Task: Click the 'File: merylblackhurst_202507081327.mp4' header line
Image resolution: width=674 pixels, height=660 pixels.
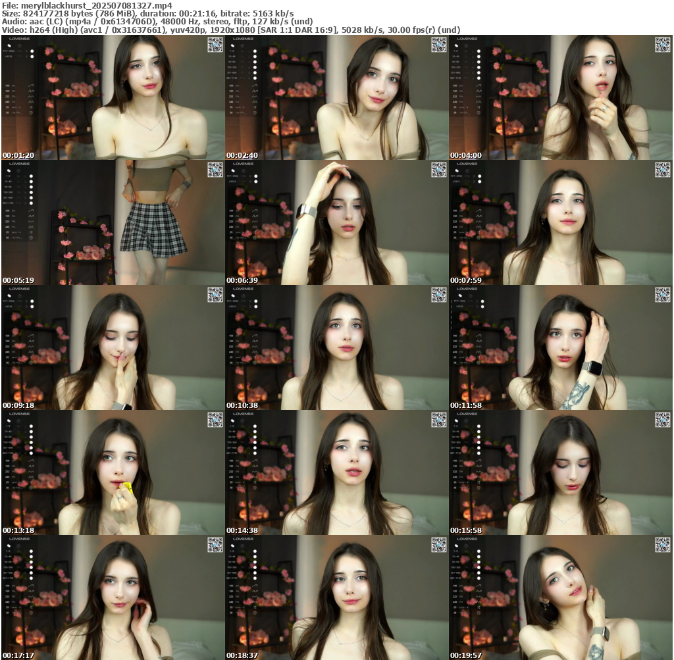Action: [x=88, y=5]
